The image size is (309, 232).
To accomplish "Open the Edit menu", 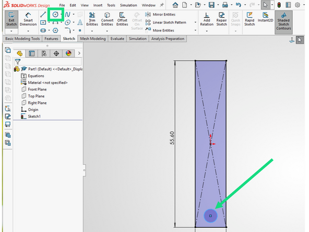I will click(73, 5).
